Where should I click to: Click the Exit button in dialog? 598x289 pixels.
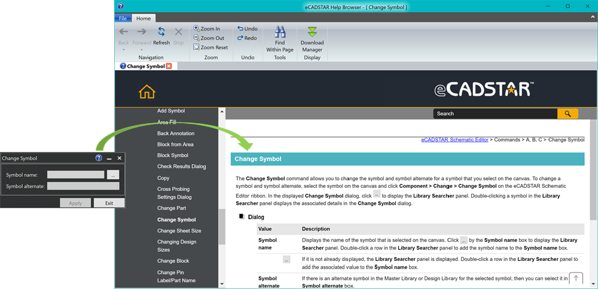point(109,203)
